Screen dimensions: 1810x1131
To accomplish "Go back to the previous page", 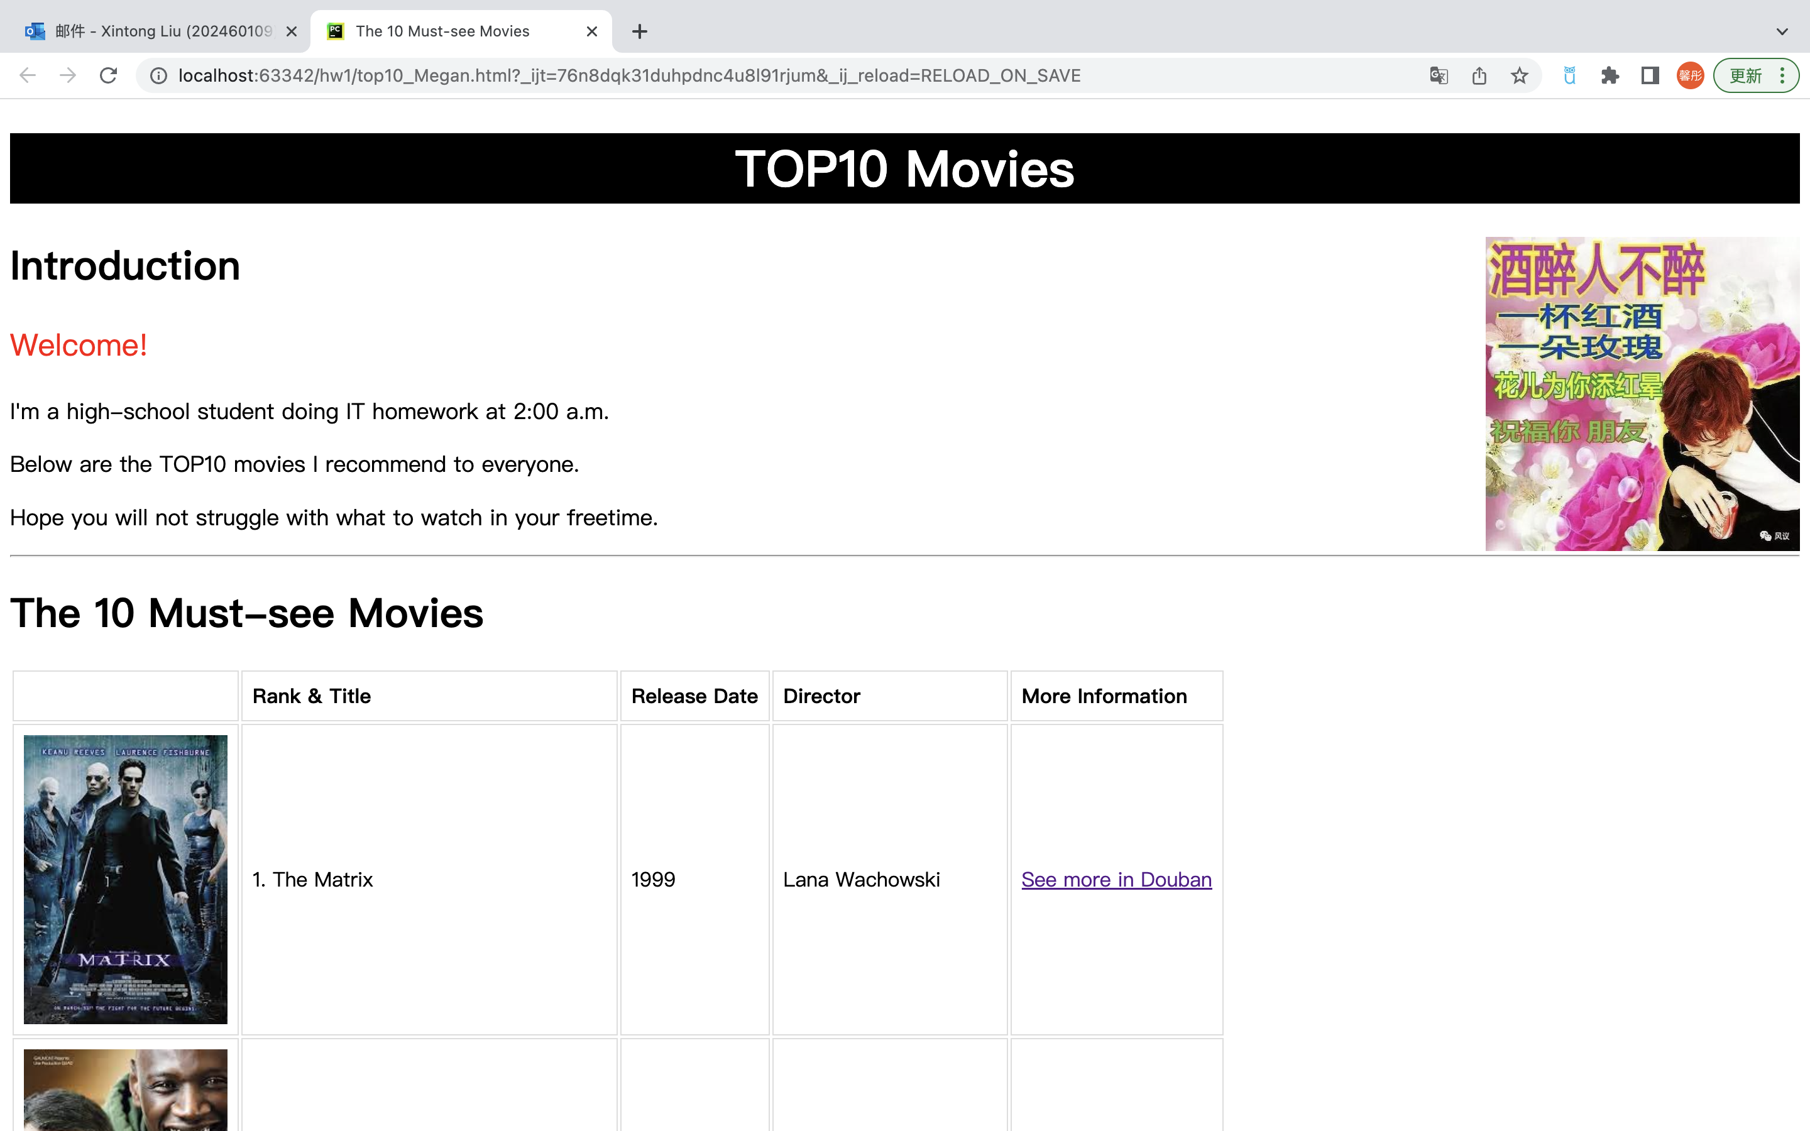I will 28,75.
